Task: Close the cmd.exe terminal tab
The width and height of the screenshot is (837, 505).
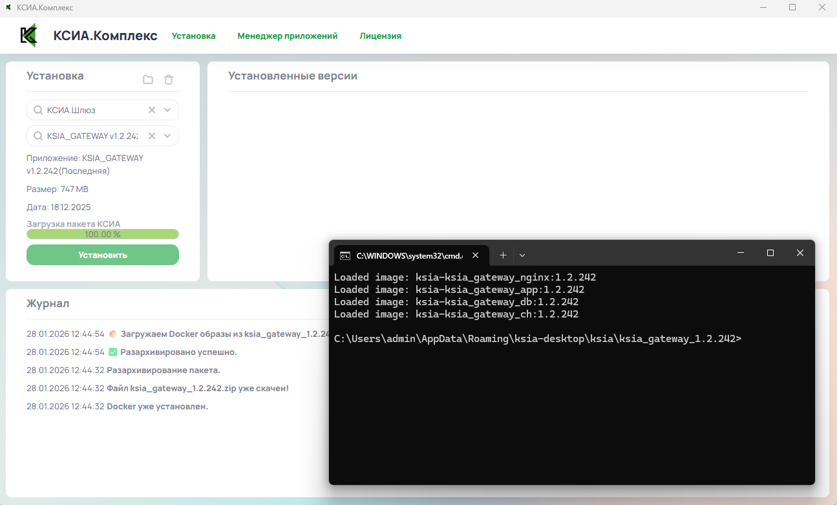Action: tap(476, 255)
